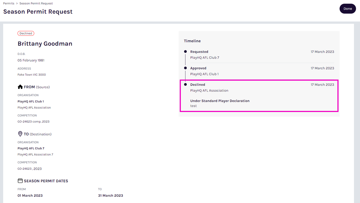Click the GO-24623 comp, 2023 competition text
The width and height of the screenshot is (360, 203).
[33, 122]
